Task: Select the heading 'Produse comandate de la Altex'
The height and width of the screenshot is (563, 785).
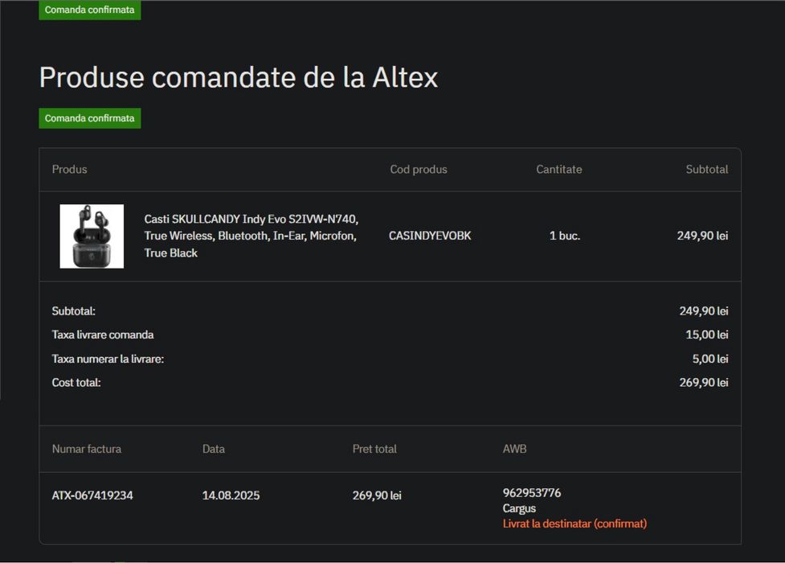Action: 239,77
